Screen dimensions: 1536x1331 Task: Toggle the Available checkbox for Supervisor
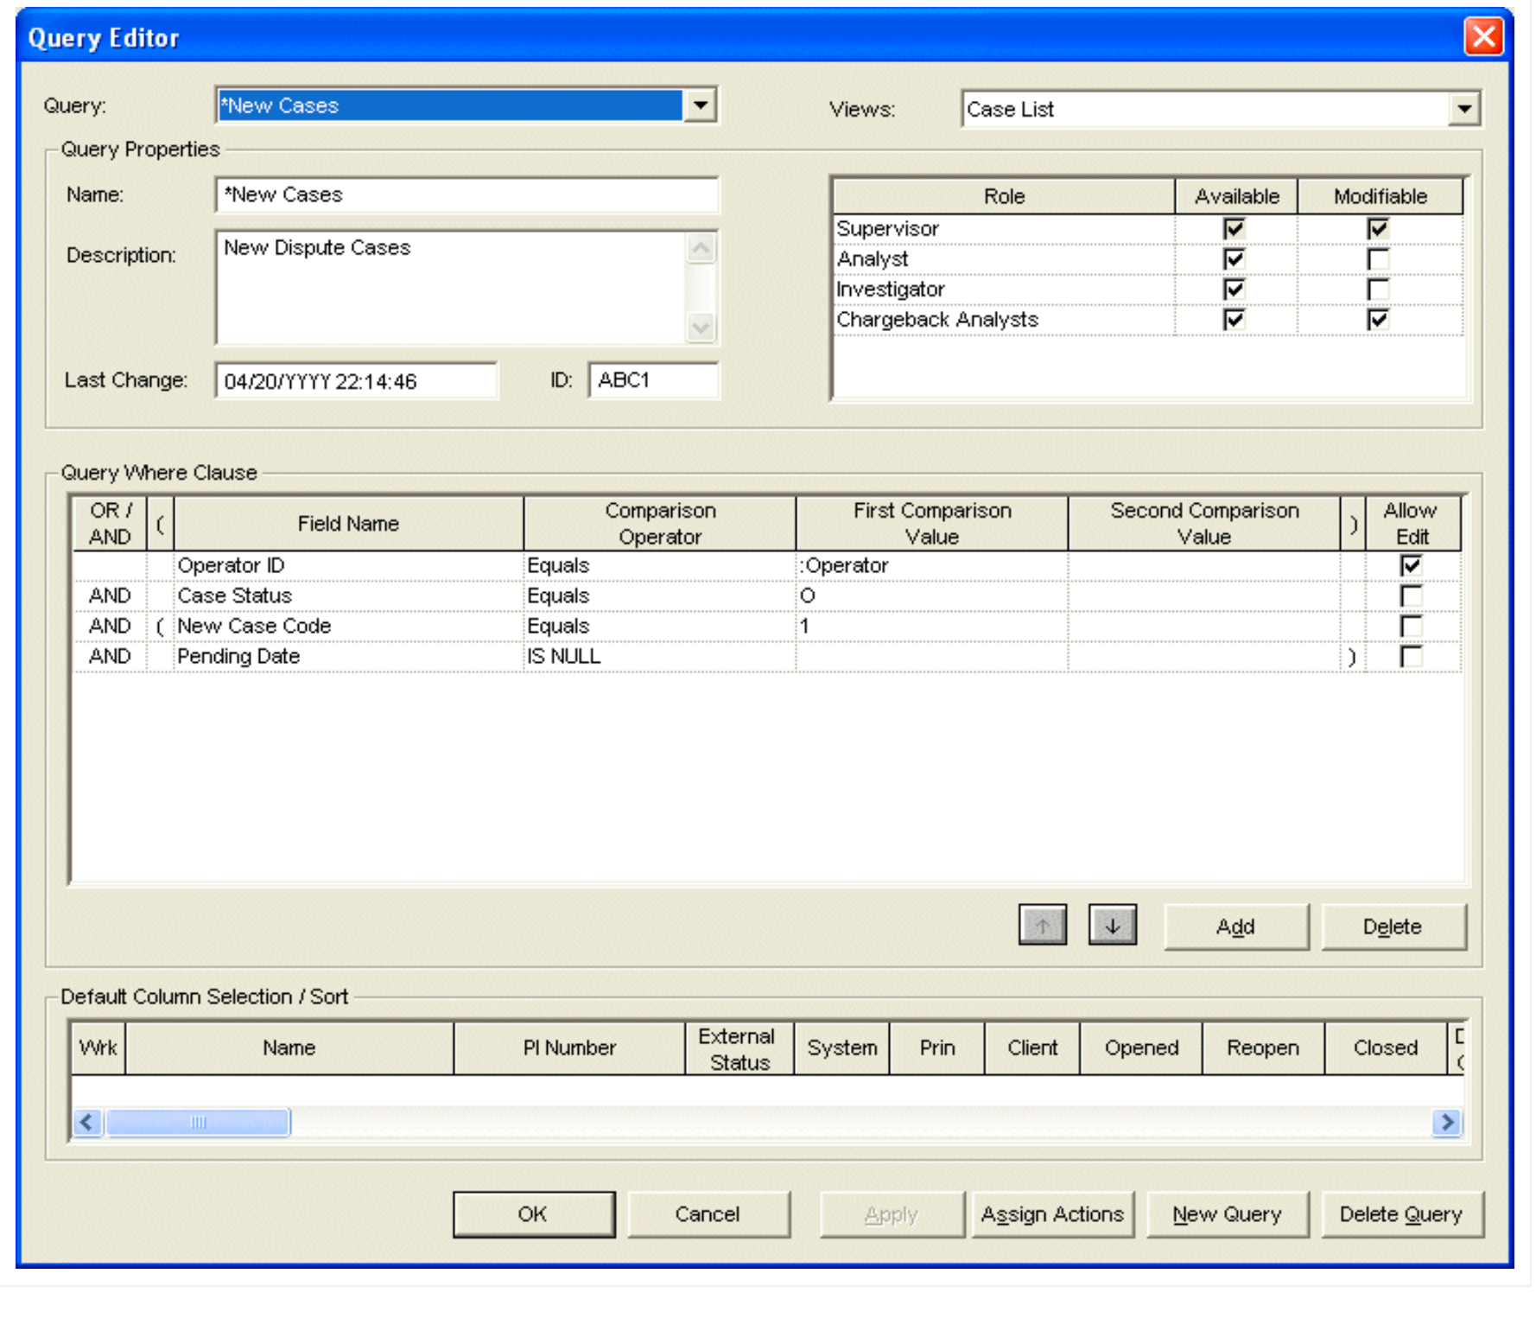[x=1234, y=229]
